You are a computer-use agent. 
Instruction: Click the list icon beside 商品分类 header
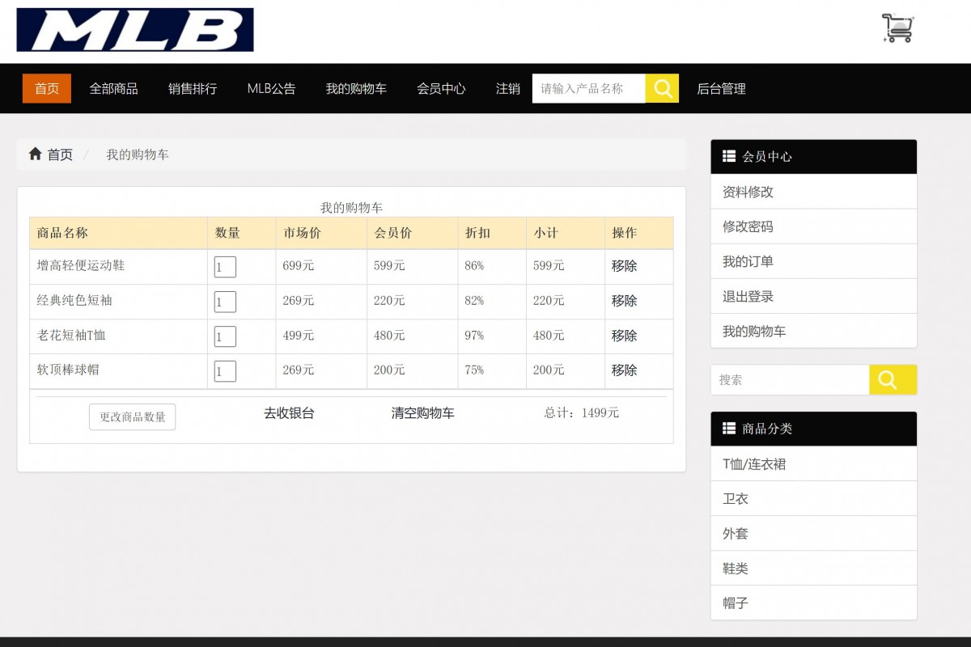point(728,429)
